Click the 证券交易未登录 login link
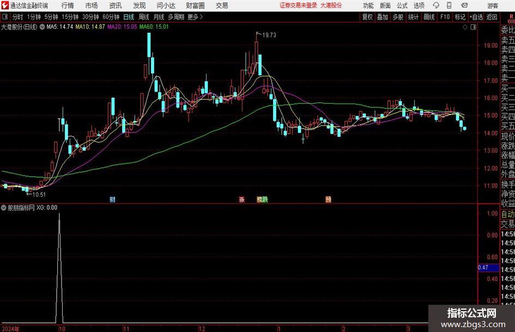 pos(298,5)
